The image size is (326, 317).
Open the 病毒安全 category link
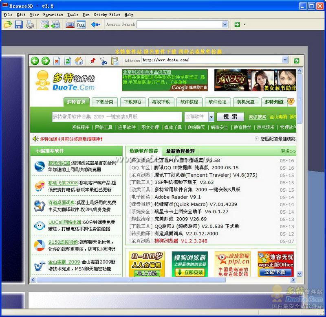(x=219, y=127)
